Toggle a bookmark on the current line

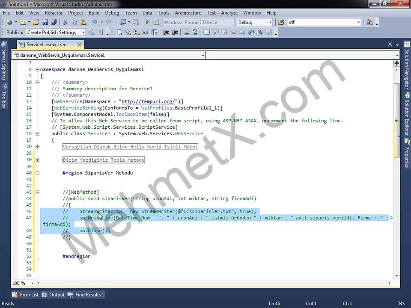pos(206,32)
